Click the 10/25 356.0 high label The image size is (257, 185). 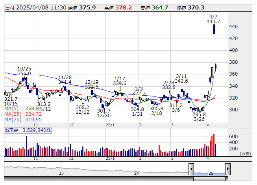pos(24,71)
